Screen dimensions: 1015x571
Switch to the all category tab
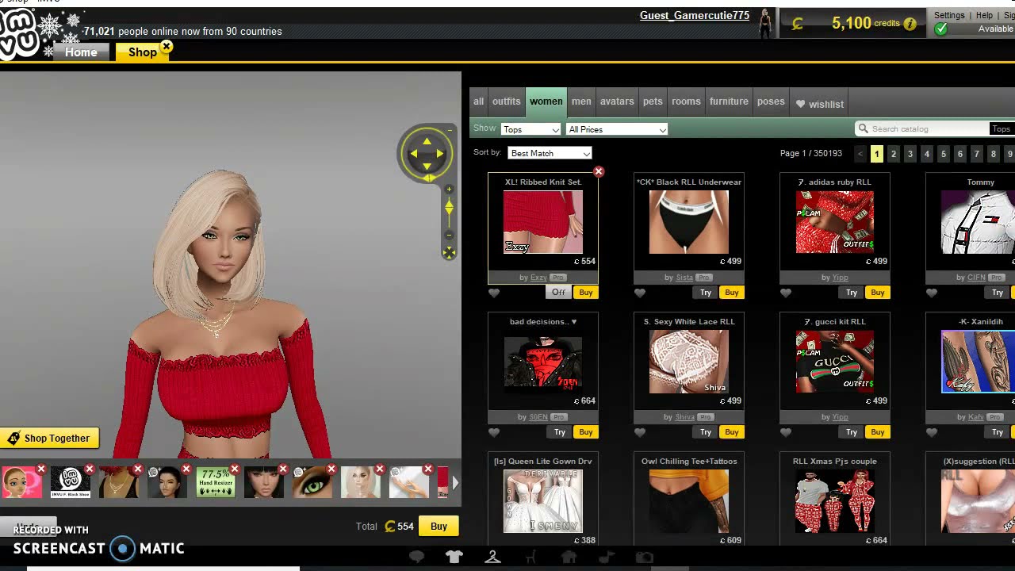(x=478, y=102)
